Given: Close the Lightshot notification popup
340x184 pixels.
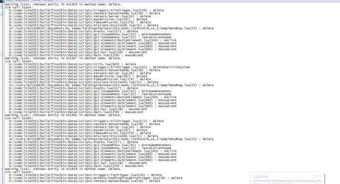Looking at the screenshot, I should pyautogui.click(x=320, y=176).
